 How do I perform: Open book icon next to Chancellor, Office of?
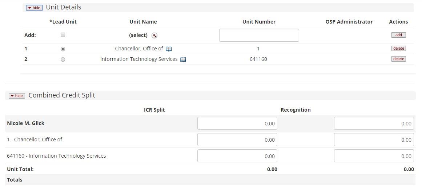coord(169,49)
